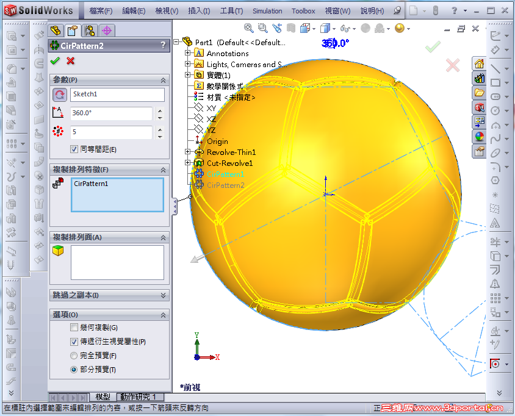Collapse the Part1 root tree node
The width and height of the screenshot is (515, 416).
tap(176, 41)
